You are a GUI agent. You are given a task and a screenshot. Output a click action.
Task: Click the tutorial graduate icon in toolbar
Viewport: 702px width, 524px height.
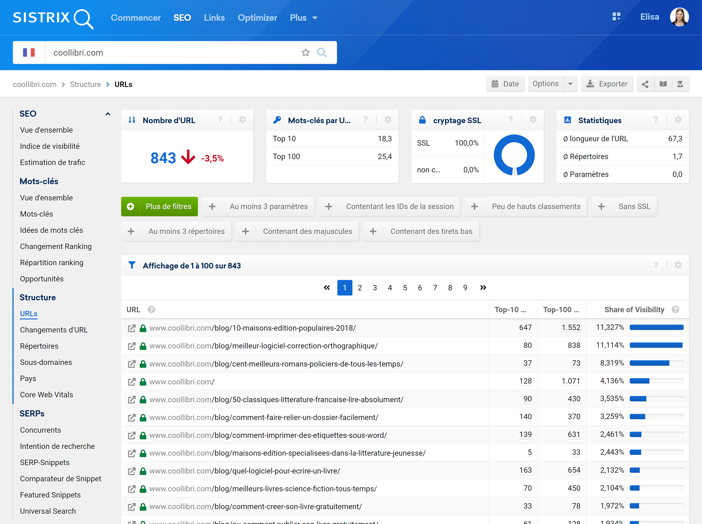(x=680, y=84)
